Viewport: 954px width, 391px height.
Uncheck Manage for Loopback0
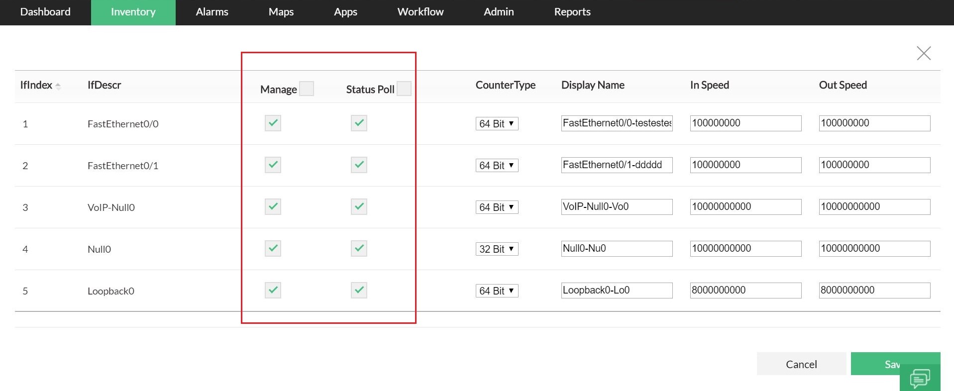pyautogui.click(x=273, y=290)
